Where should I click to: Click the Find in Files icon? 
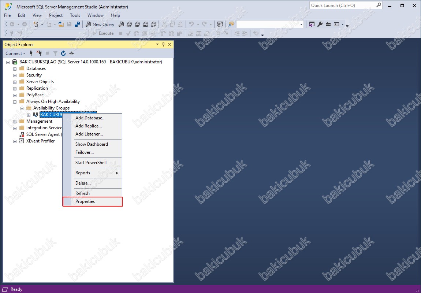[x=231, y=24]
